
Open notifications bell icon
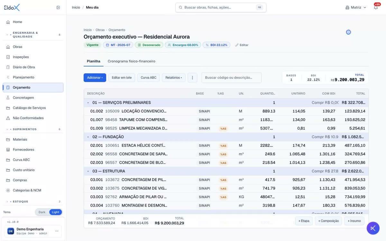[x=376, y=7]
